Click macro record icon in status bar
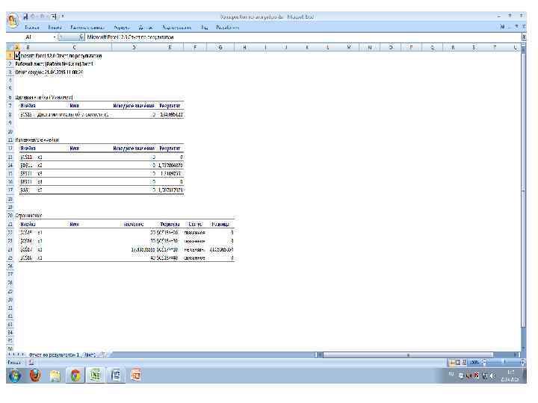This screenshot has height=403, width=538. pyautogui.click(x=31, y=362)
